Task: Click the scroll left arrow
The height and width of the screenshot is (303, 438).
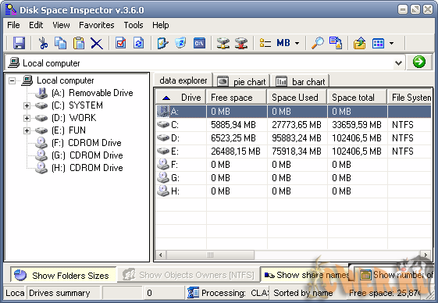Action: tap(161, 255)
